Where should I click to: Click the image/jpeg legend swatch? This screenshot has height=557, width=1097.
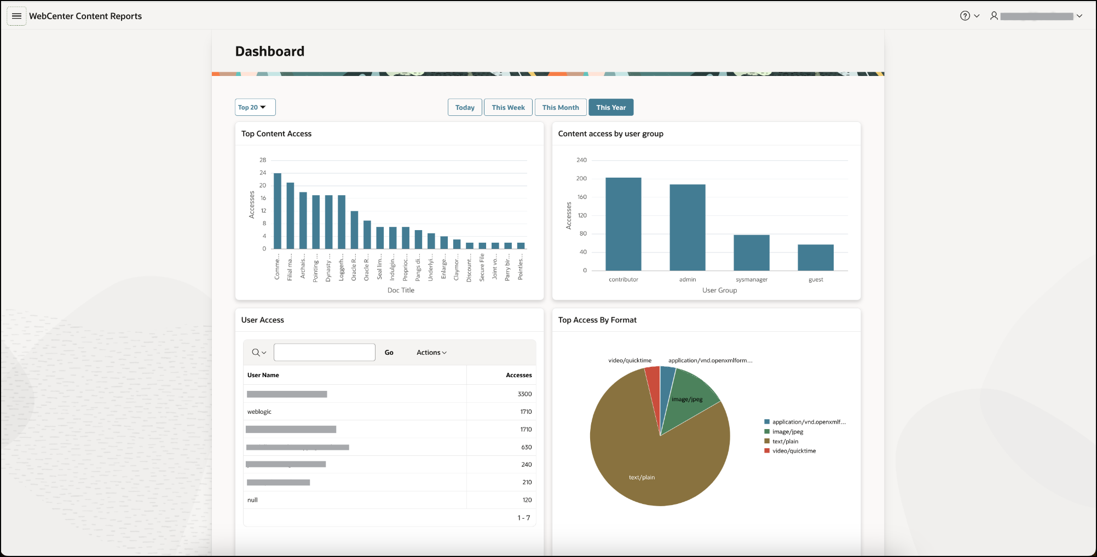point(767,431)
